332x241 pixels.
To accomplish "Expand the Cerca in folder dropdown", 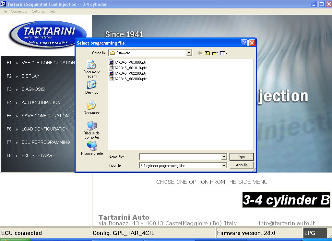I will 189,53.
